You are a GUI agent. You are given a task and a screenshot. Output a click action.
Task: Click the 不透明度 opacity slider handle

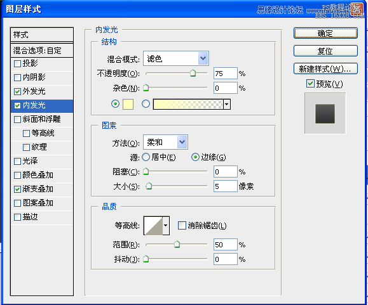click(193, 74)
